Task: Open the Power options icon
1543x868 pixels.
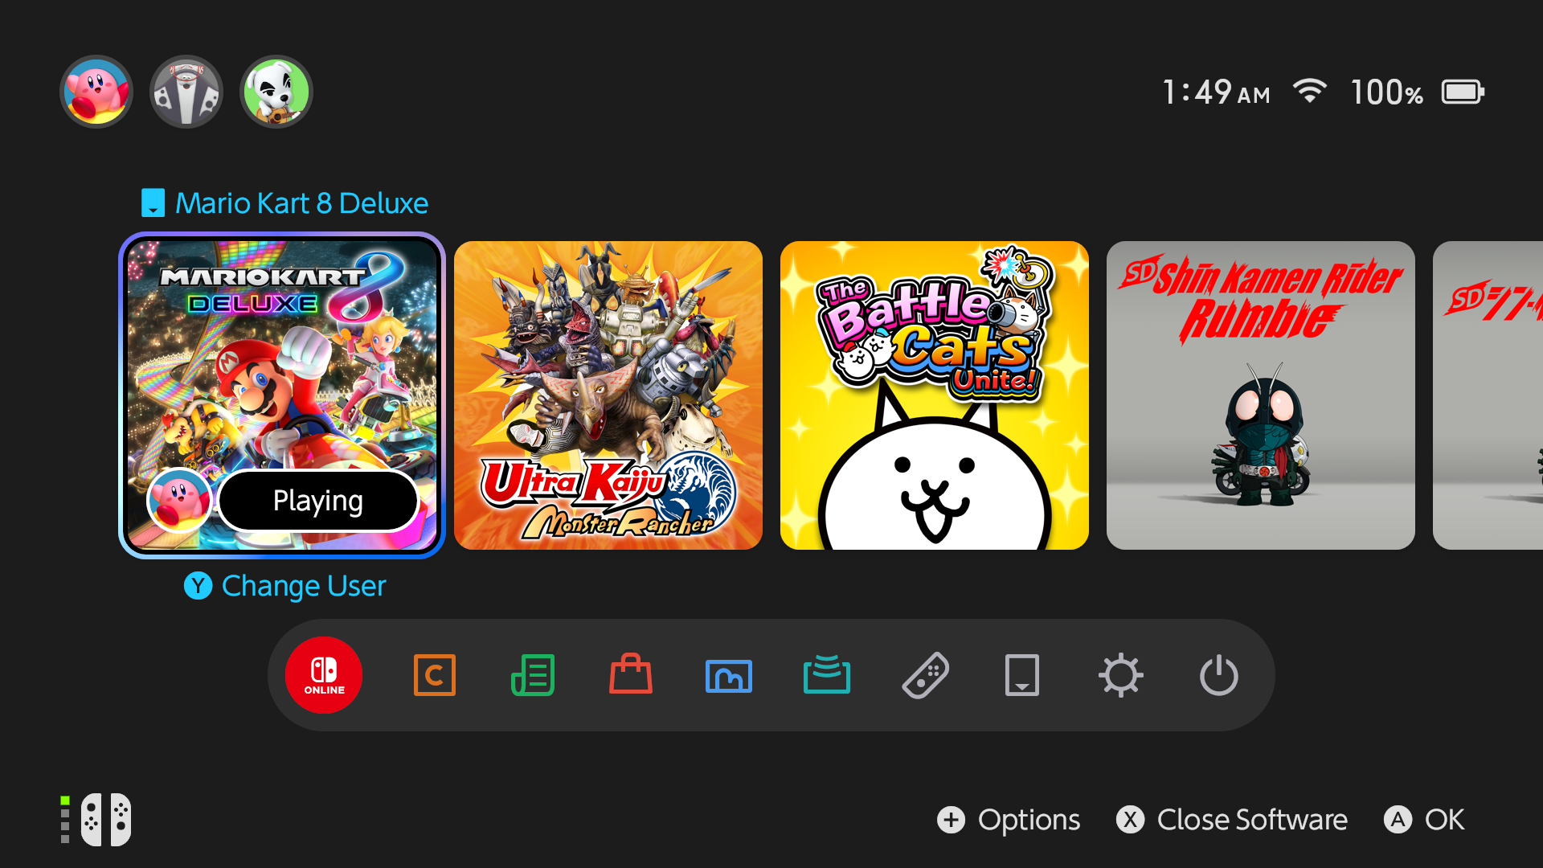Action: coord(1219,675)
